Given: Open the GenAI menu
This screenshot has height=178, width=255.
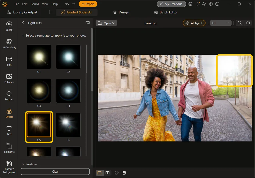Looking at the screenshot, I should pos(34,4).
